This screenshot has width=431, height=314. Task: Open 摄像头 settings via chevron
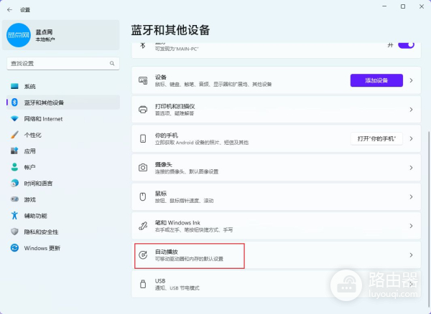tap(411, 168)
